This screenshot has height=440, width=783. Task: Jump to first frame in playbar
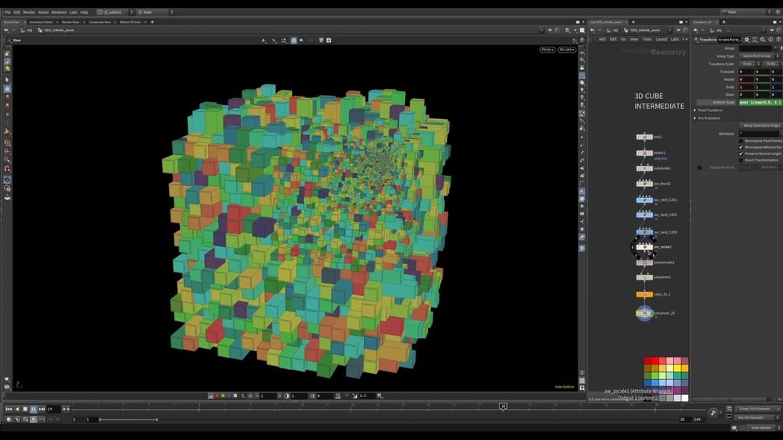(9, 409)
